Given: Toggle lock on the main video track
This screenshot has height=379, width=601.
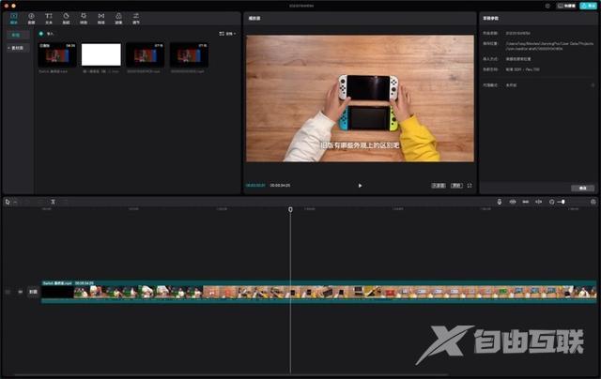Looking at the screenshot, I should 8,292.
